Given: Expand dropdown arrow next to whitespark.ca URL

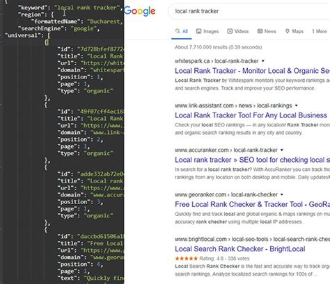Looking at the screenshot, I should tap(263, 61).
